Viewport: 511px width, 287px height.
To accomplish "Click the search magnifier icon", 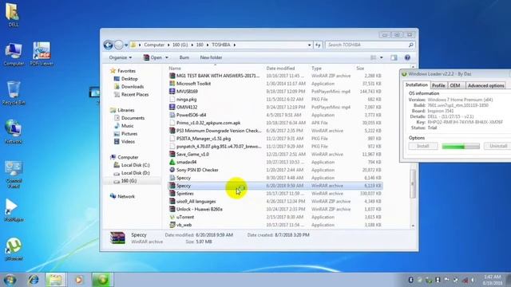I will tap(410, 45).
